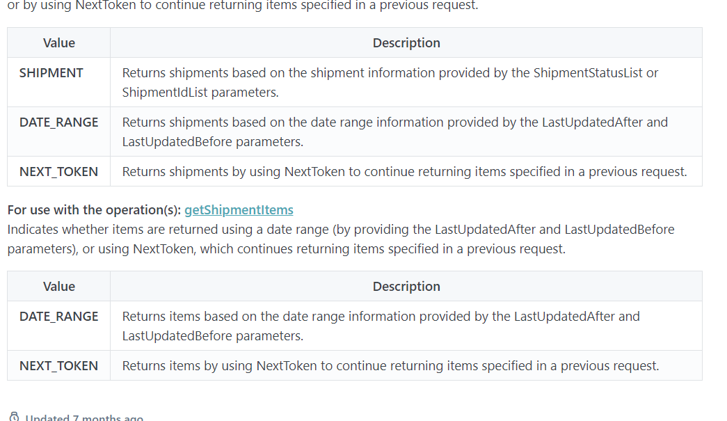Click description 'Returns items based on the date range'
Viewport: 727px width, 421px height.
tap(381, 326)
